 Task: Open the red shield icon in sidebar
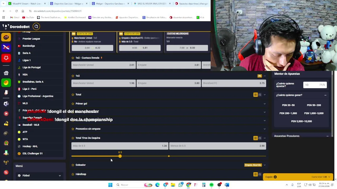pos(6,58)
